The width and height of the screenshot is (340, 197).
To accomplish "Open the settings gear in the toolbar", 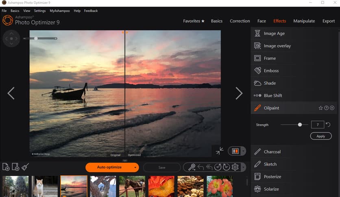I will 235,167.
